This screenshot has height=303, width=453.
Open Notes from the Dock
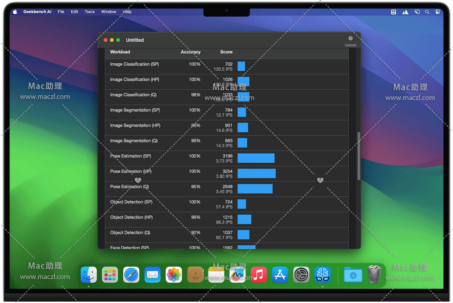pyautogui.click(x=216, y=275)
